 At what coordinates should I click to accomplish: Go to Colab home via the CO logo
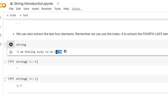3,5
